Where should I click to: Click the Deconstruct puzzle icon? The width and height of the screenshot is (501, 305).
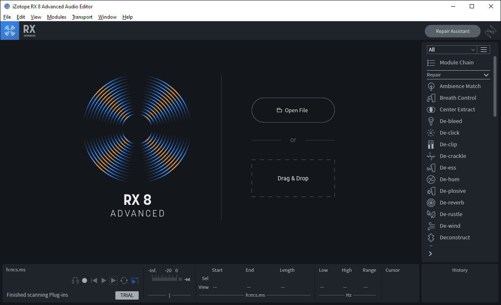coord(431,237)
